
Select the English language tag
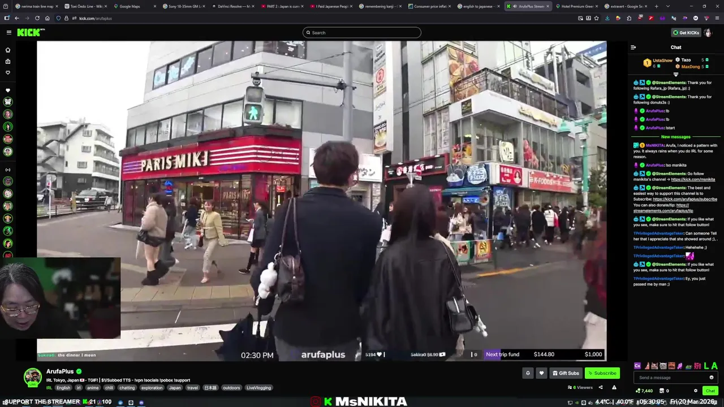click(x=63, y=388)
